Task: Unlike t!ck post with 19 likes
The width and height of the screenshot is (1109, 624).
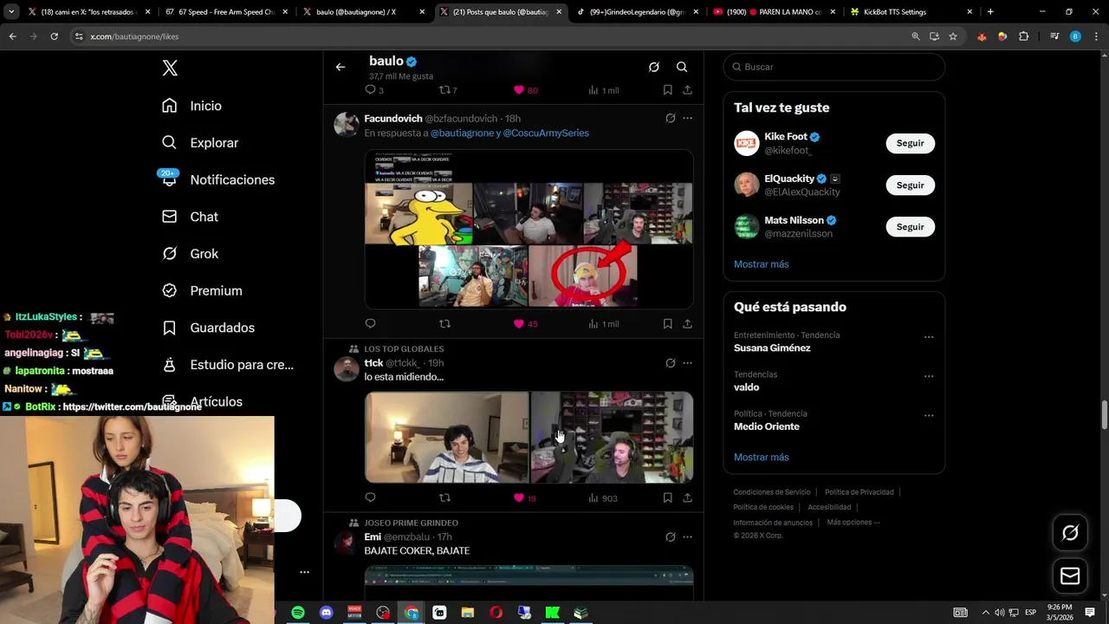Action: tap(525, 497)
